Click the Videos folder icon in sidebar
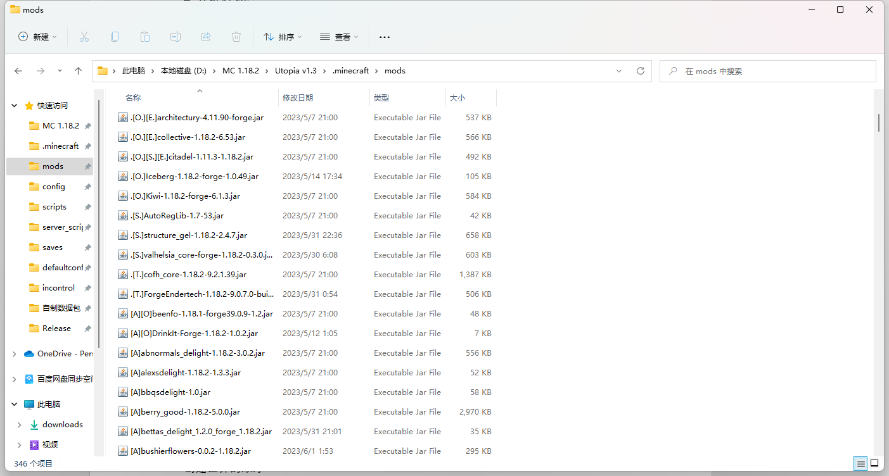Screen dimensions: 889x476 [34, 445]
